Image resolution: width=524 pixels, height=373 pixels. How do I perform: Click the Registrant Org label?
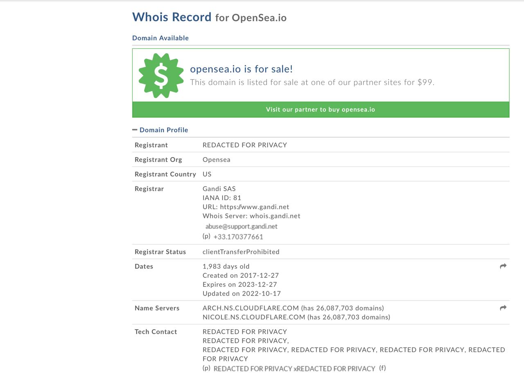tap(158, 160)
